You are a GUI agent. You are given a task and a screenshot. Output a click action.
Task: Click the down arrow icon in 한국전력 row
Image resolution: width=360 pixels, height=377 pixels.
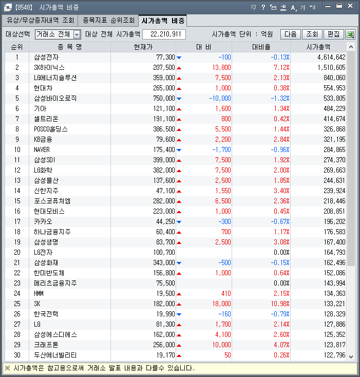pos(179,314)
